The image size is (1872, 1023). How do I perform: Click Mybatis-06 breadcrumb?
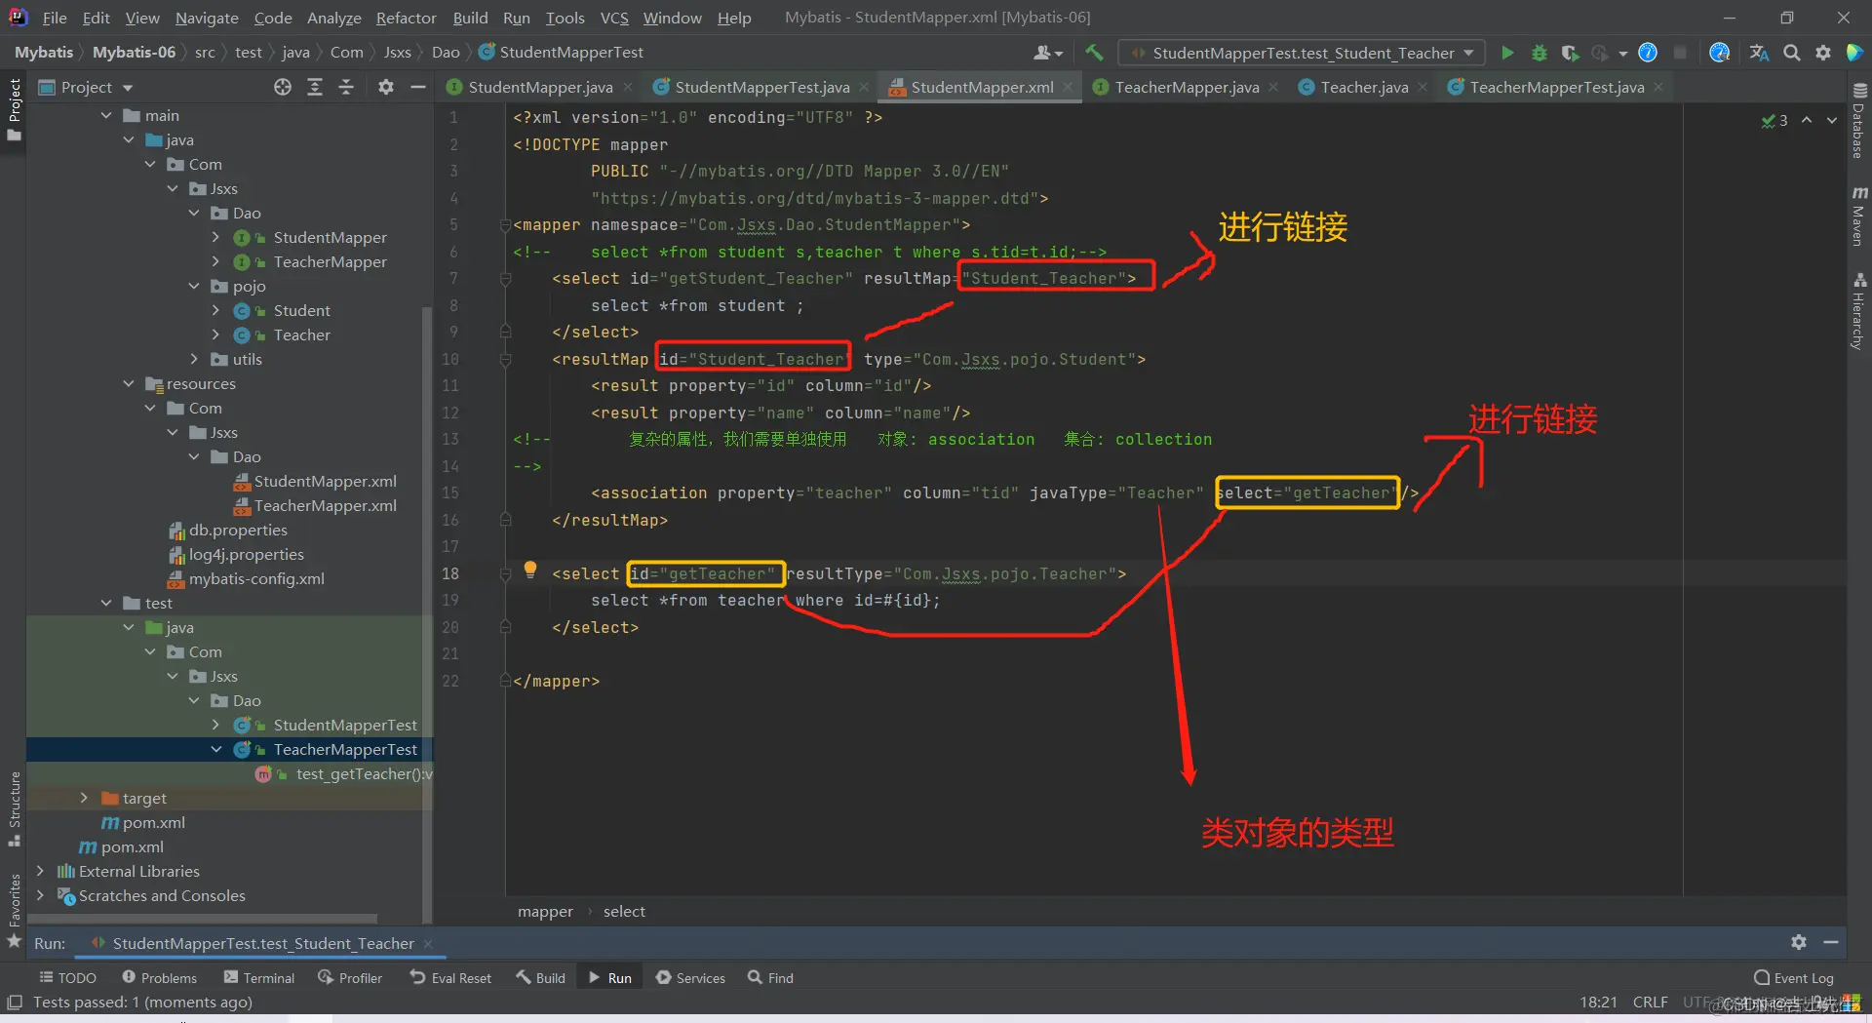coord(134,52)
